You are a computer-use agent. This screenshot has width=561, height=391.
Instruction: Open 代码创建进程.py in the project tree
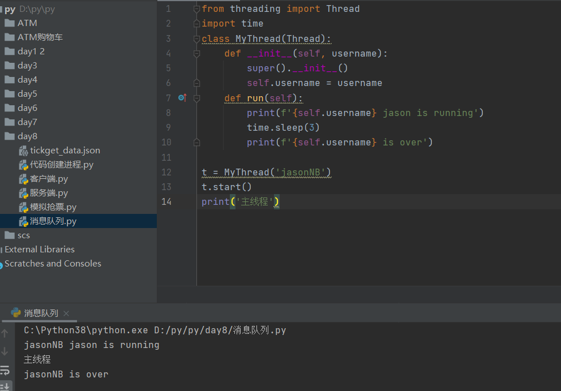coord(61,165)
